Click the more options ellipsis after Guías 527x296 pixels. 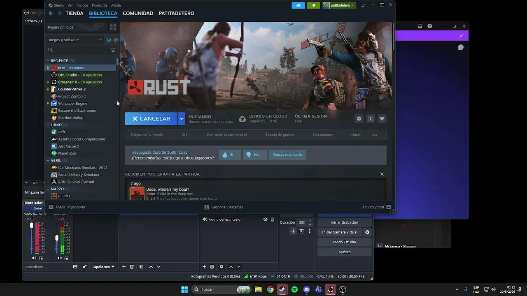coord(375,135)
